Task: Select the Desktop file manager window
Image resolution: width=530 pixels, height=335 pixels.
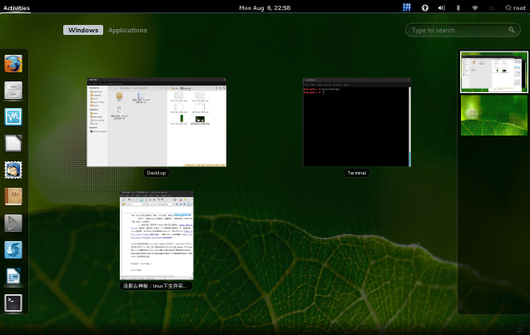Action: click(x=156, y=122)
